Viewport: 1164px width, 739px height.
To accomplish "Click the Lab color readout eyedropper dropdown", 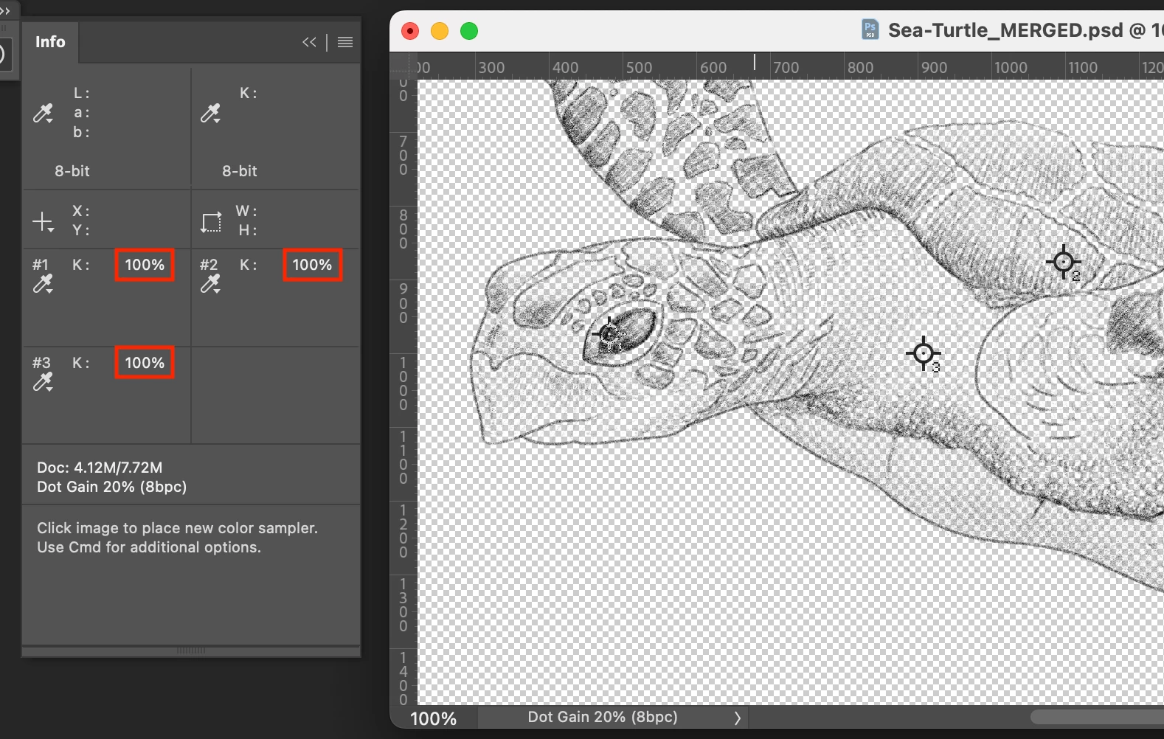I will [x=43, y=113].
